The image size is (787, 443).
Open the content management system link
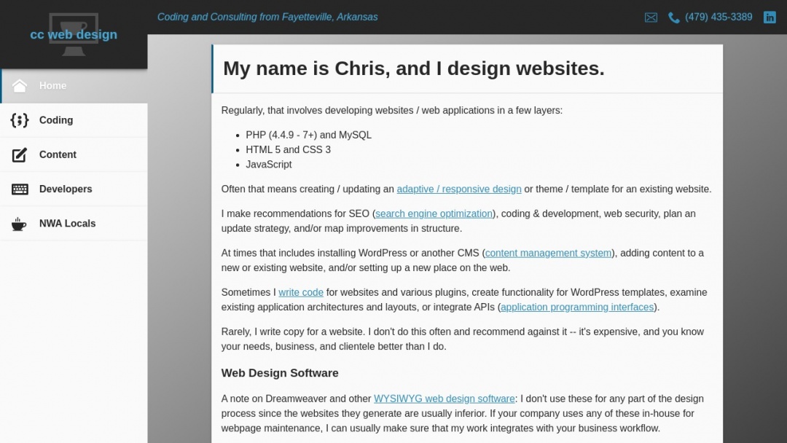(x=548, y=253)
